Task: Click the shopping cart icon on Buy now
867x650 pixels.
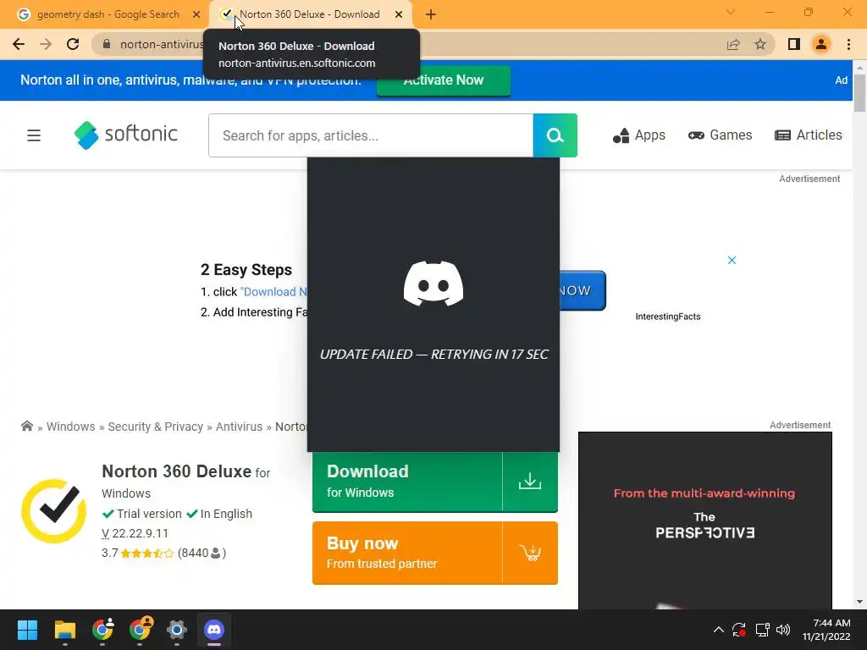Action: pos(530,553)
